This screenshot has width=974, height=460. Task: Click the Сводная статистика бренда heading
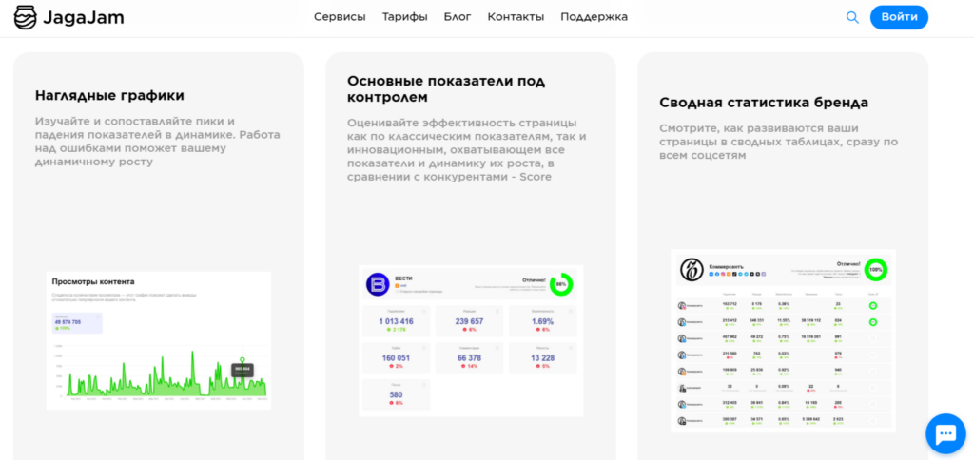tap(764, 103)
